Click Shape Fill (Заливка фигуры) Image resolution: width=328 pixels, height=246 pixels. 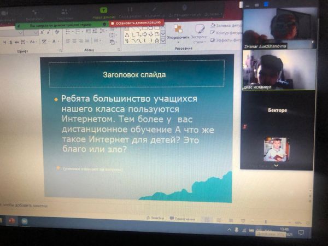point(228,25)
